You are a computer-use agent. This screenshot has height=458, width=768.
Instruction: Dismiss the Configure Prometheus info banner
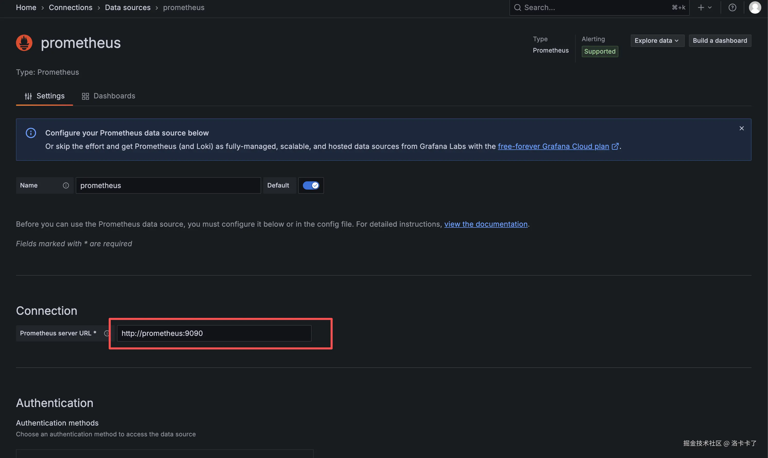741,128
